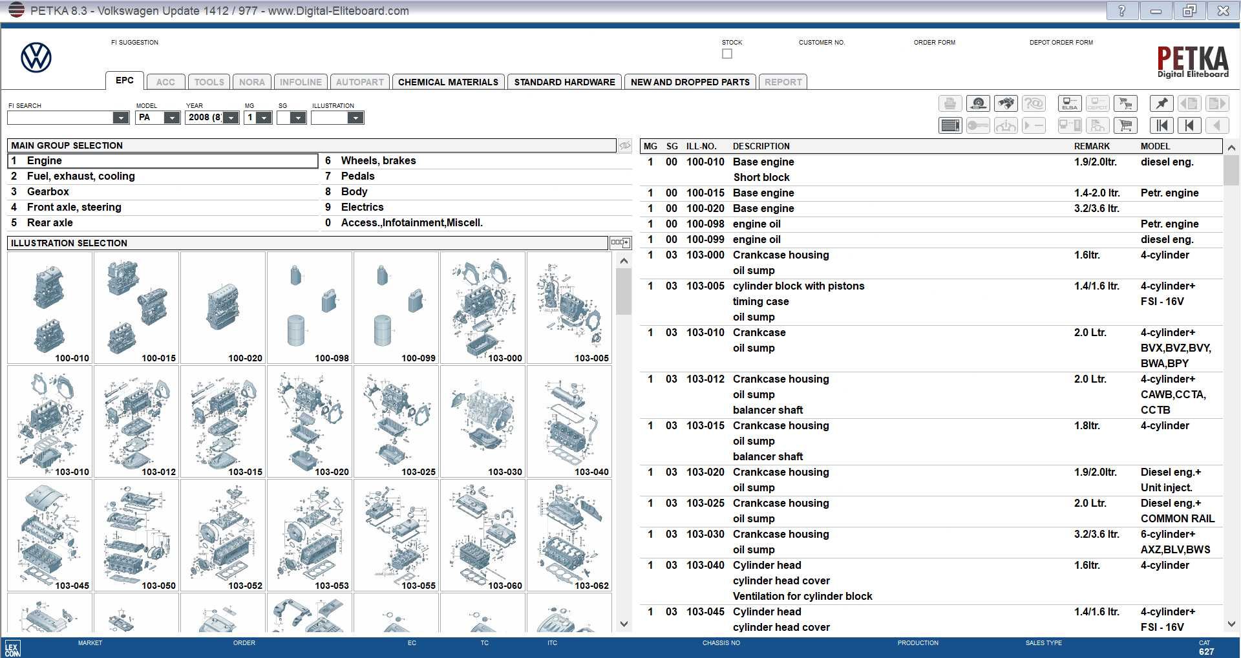
Task: Click the help question-mark button in the title bar
Action: tap(1121, 10)
